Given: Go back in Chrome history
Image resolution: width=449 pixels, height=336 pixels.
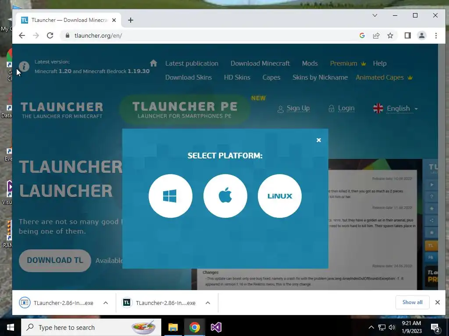Looking at the screenshot, I should [x=22, y=35].
